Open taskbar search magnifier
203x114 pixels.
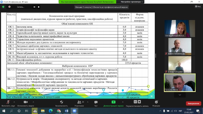[11, 111]
